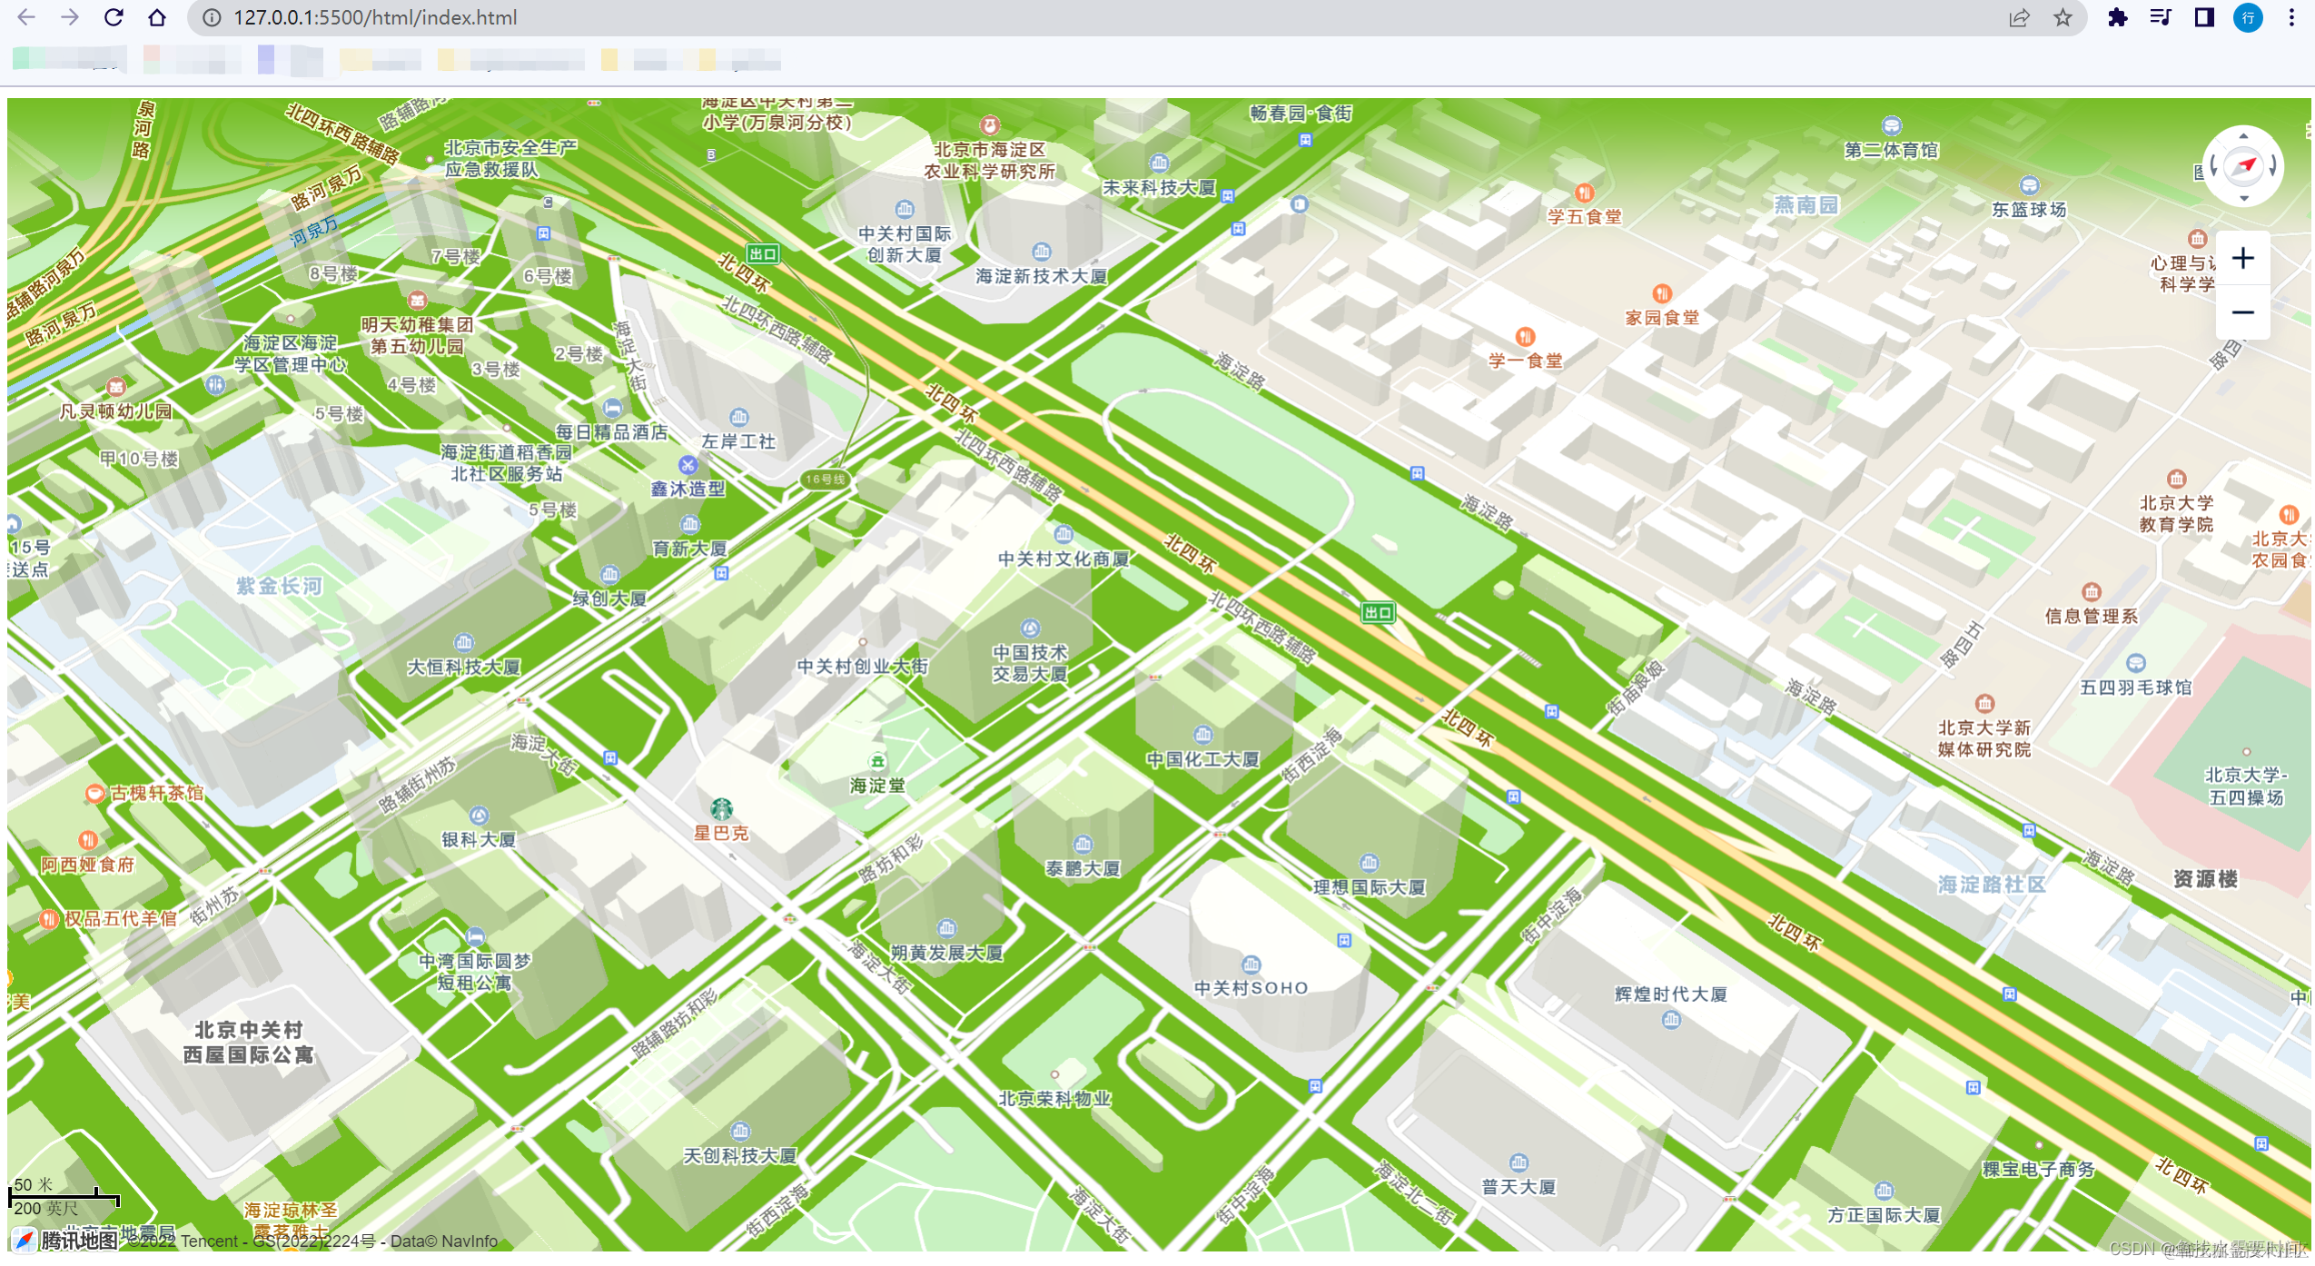Reset map north with compass needle
2315x1266 pixels.
click(2244, 166)
